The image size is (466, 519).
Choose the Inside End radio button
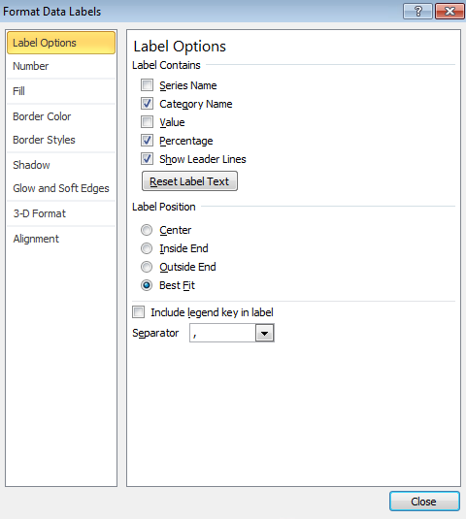[x=147, y=248]
